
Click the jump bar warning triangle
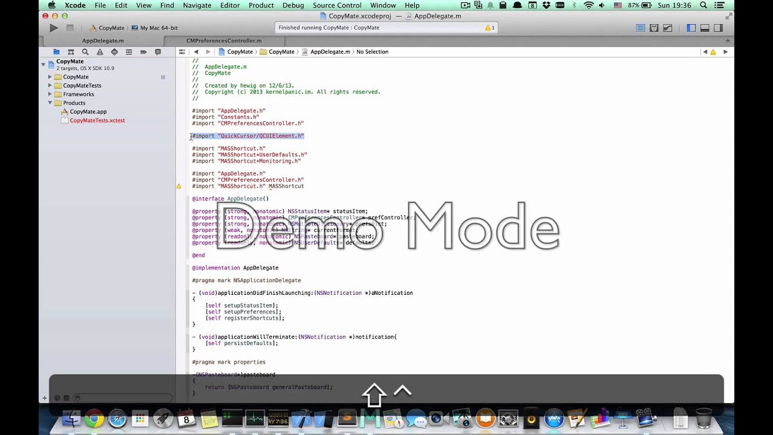713,52
